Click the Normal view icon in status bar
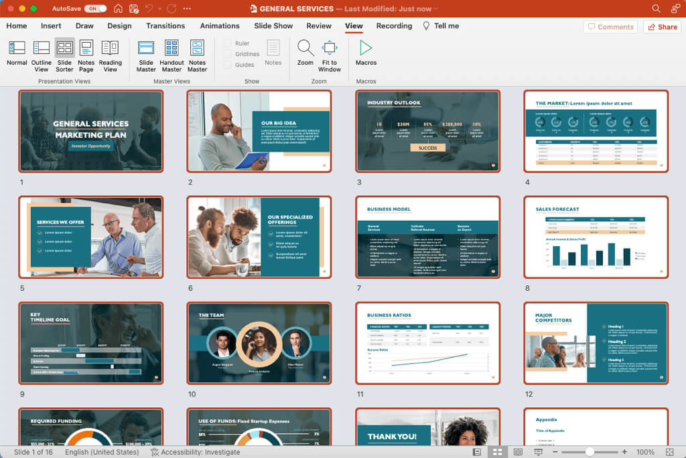Screen dimensions: 686x458 [x=477, y=452]
